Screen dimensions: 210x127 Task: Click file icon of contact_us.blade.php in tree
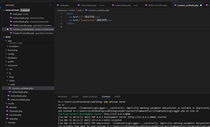click(x=10, y=88)
